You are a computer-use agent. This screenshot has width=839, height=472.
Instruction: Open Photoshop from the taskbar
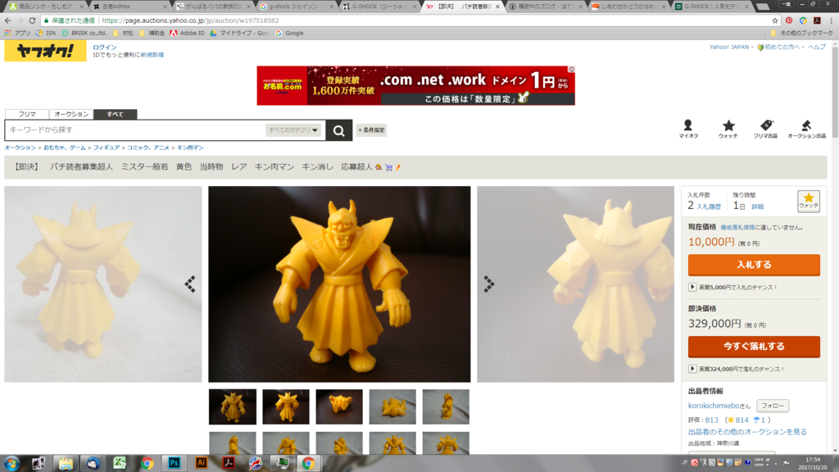point(174,463)
